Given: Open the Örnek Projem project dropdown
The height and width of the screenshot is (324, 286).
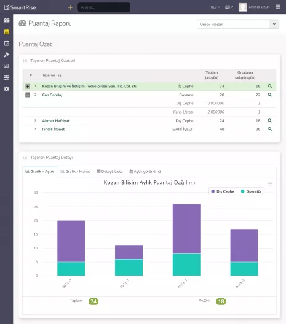Looking at the screenshot, I should 238,24.
